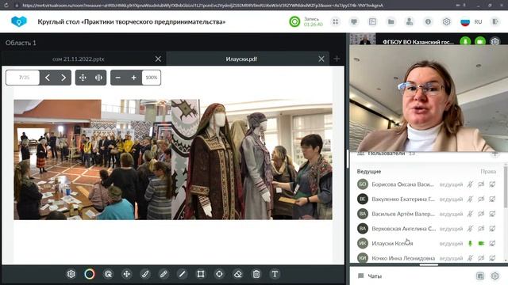The image size is (508, 285).
Task: Click the recording indicator button
Action: (294, 21)
